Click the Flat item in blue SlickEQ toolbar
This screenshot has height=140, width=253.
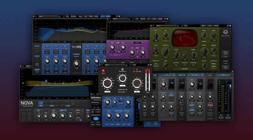[x=86, y=16]
